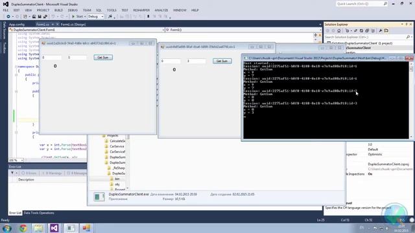Image resolution: width=415 pixels, height=233 pixels.
Task: Click the console window vertical scrollbar
Action: [x=411, y=100]
